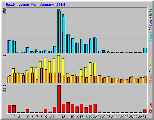This screenshot has height=120, width=154.
Task: Click the green weekend day label '4'
Action: pos(23,117)
